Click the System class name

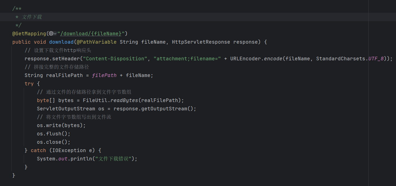46,159
